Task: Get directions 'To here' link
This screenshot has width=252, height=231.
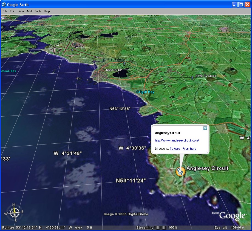Action: (x=175, y=149)
